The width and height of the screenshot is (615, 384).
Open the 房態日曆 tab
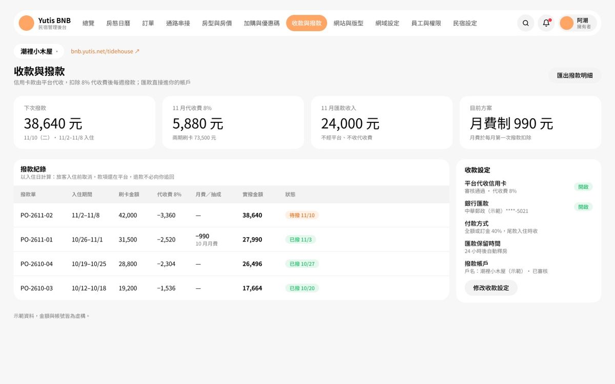(x=118, y=23)
